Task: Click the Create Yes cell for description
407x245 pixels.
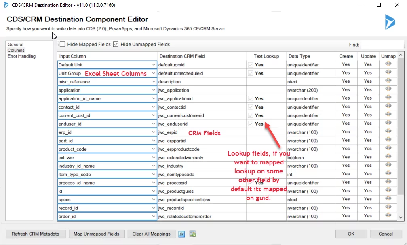Action: 346,81
